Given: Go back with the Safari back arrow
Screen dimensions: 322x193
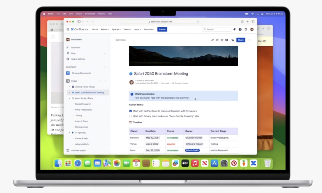Looking at the screenshot, I should [88, 22].
